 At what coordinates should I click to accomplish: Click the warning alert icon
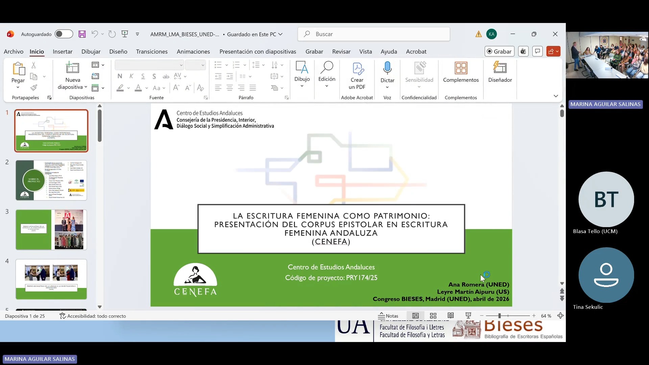pos(479,34)
